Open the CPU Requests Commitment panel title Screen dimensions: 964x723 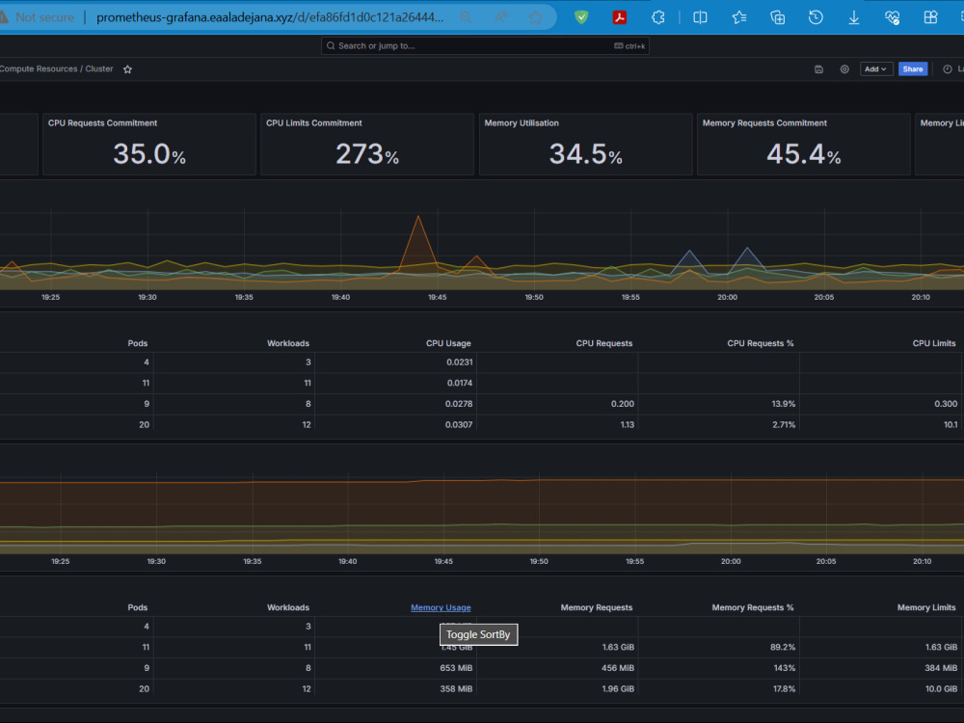click(103, 123)
